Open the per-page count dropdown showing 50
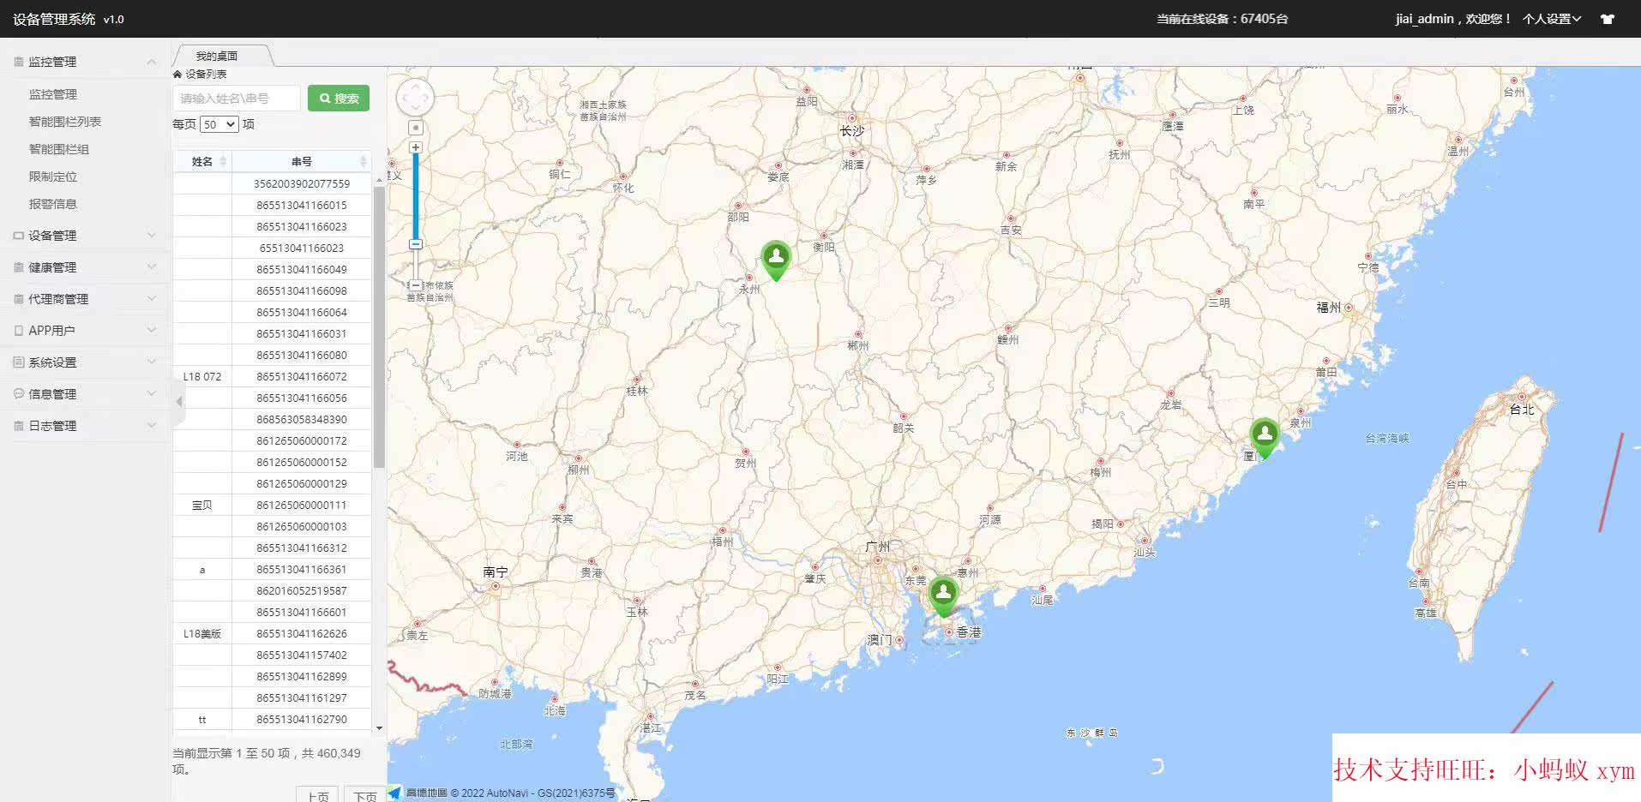Image resolution: width=1641 pixels, height=802 pixels. [219, 124]
